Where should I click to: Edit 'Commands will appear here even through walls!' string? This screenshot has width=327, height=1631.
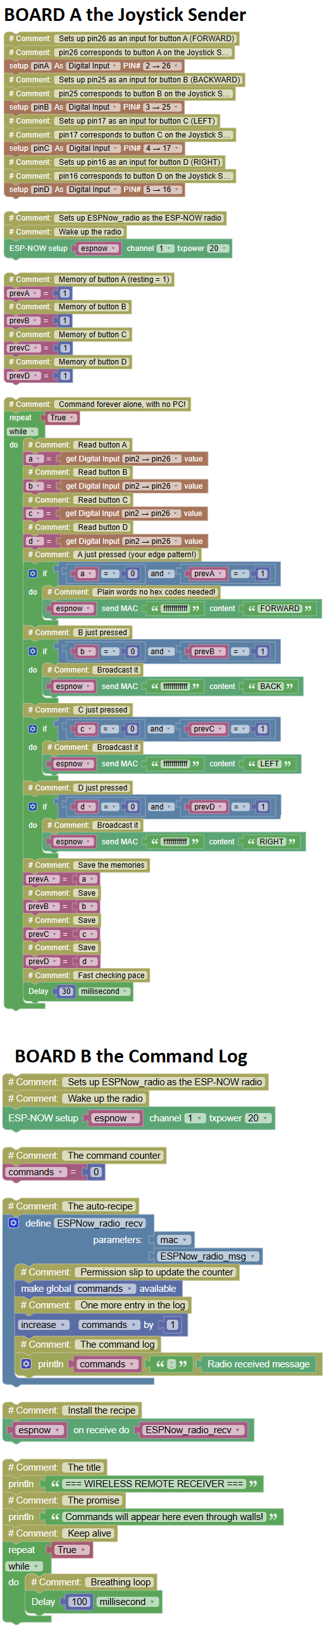click(x=164, y=1516)
